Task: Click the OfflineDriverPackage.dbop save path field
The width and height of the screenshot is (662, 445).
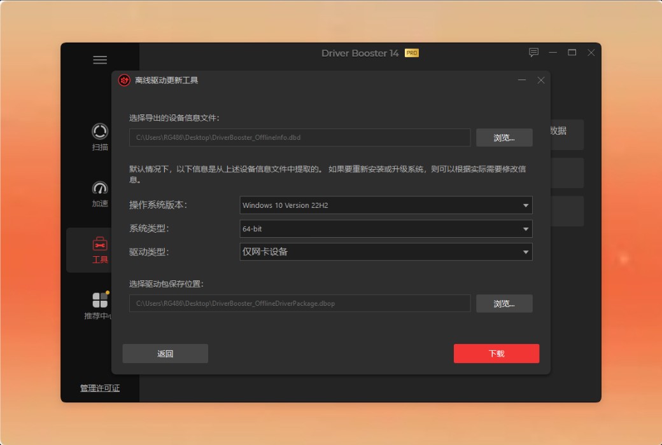Action: [x=300, y=304]
